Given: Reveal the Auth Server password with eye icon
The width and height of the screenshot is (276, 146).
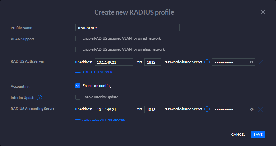Looking at the screenshot, I should [252, 62].
